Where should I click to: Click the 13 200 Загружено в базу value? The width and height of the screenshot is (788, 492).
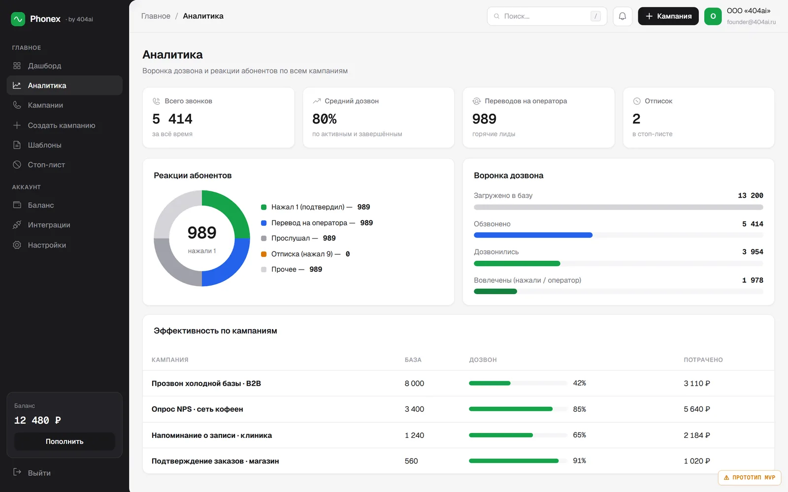coord(751,195)
